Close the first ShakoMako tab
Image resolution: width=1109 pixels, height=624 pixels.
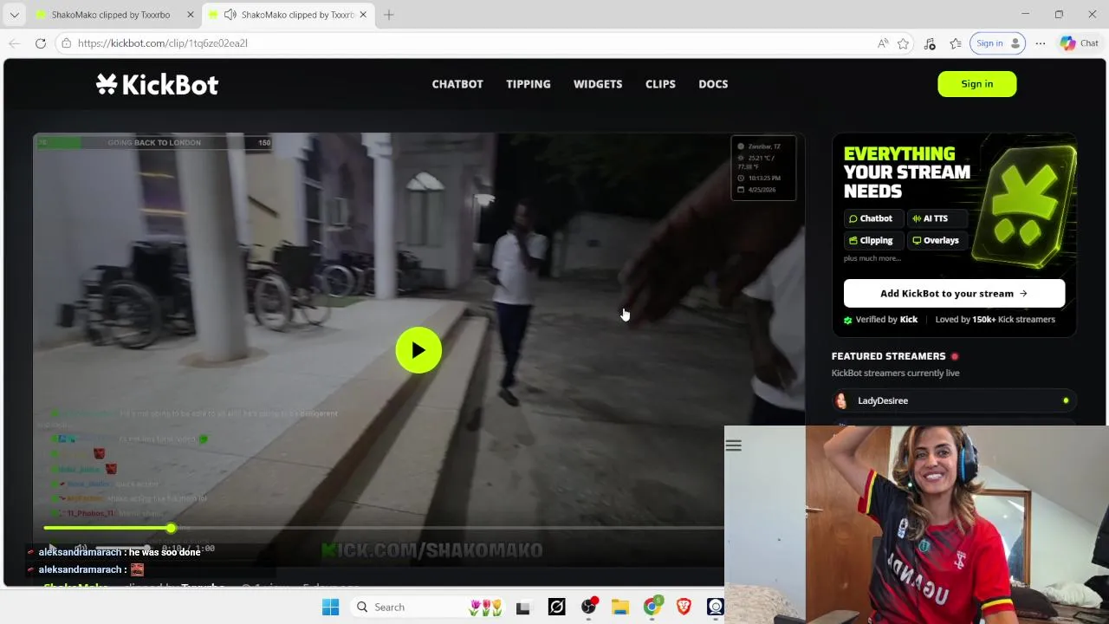point(191,15)
